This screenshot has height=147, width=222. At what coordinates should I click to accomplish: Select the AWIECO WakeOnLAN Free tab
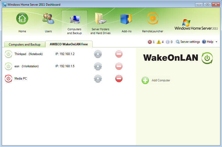pos(69,44)
